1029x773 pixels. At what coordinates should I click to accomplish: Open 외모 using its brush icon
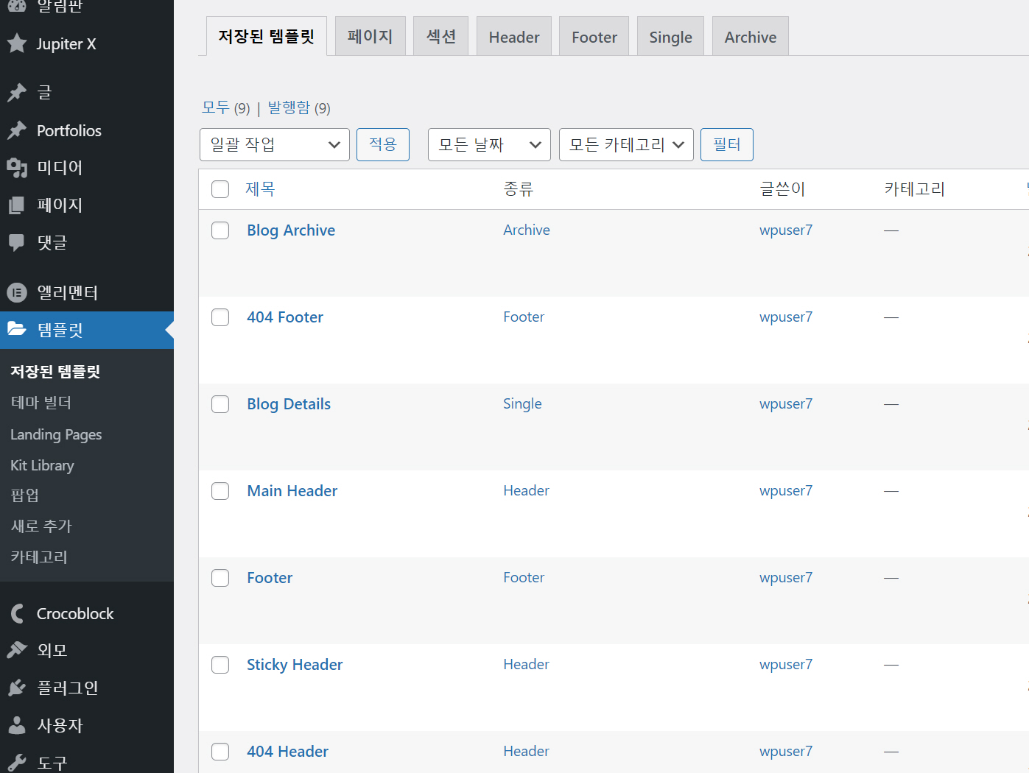click(x=18, y=650)
